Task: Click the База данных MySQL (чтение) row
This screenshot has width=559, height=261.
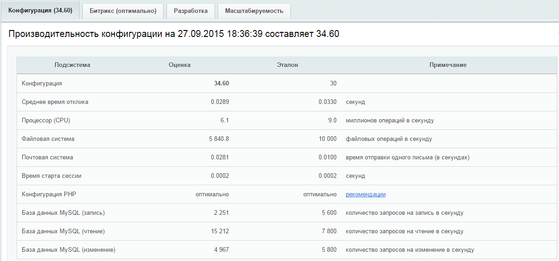Action: pos(60,231)
